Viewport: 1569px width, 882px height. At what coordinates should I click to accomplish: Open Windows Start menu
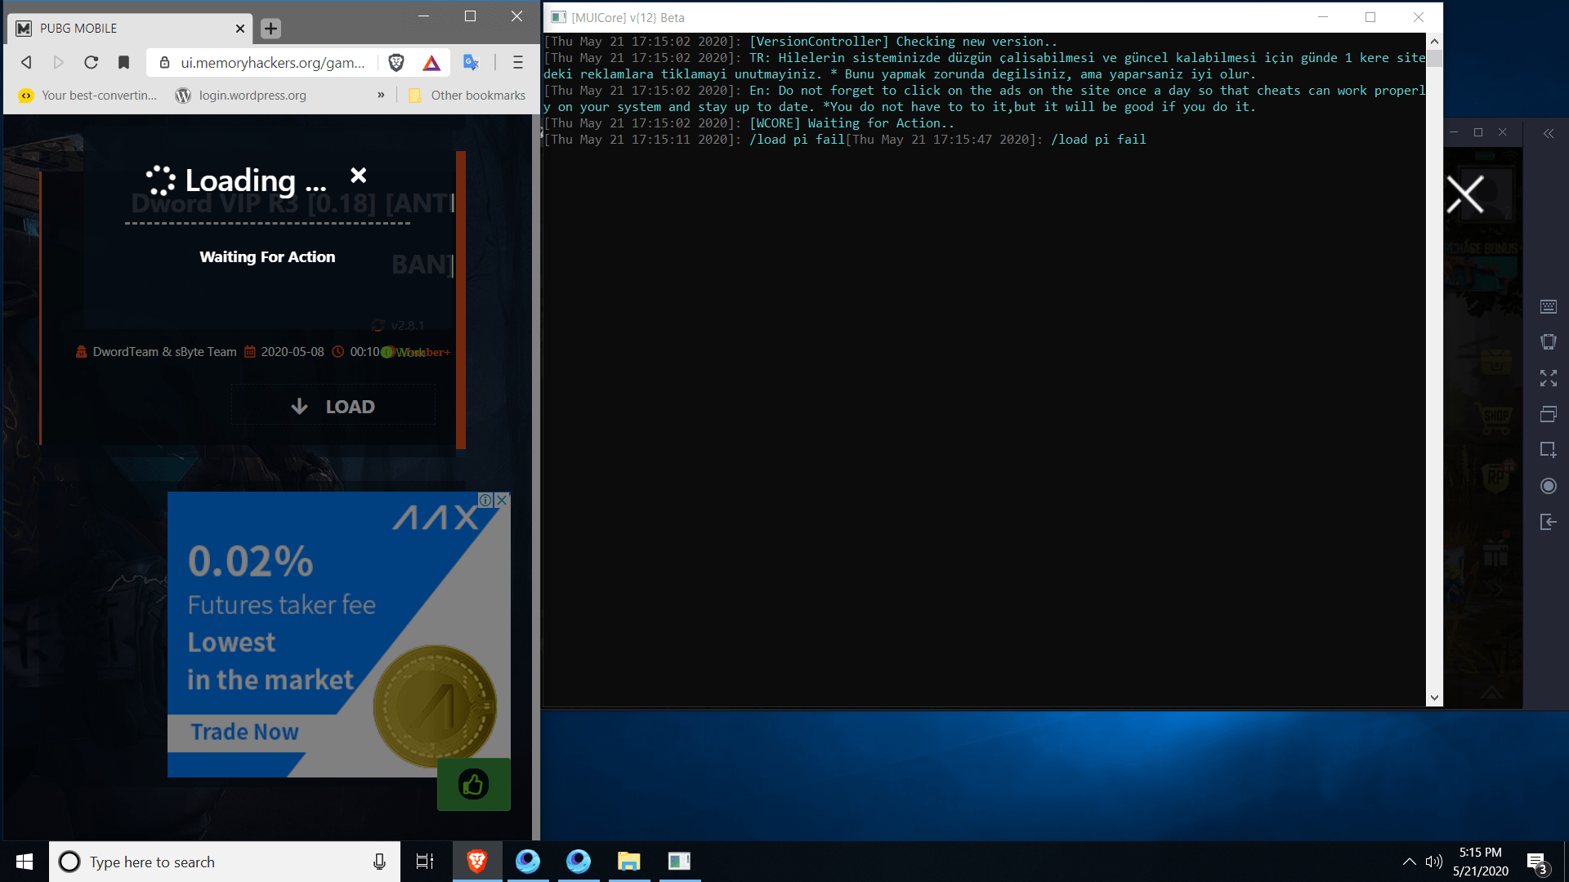(25, 862)
